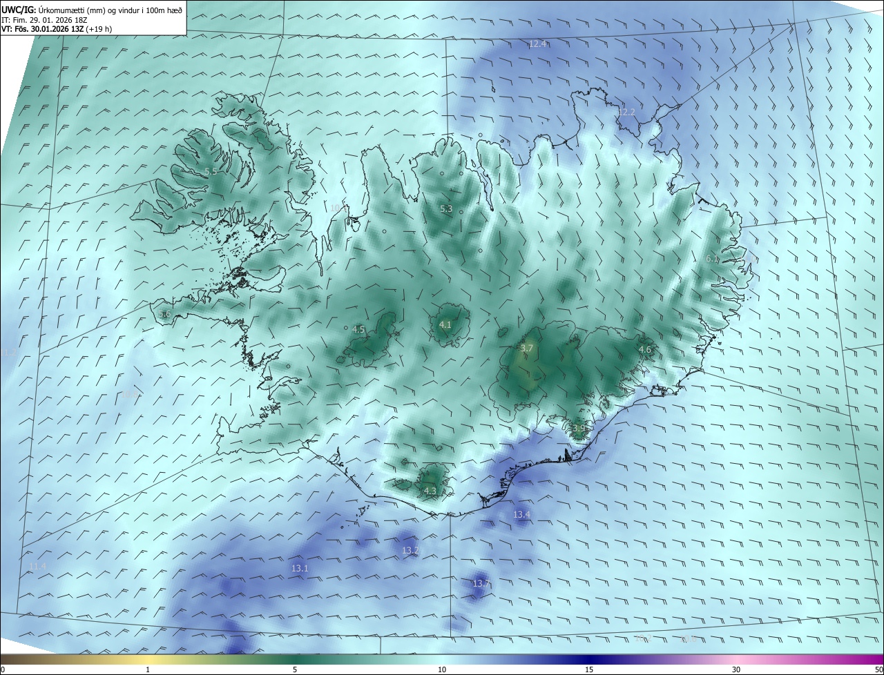
Task: Select the 4.1 value label on the glacier
Action: coord(445,325)
